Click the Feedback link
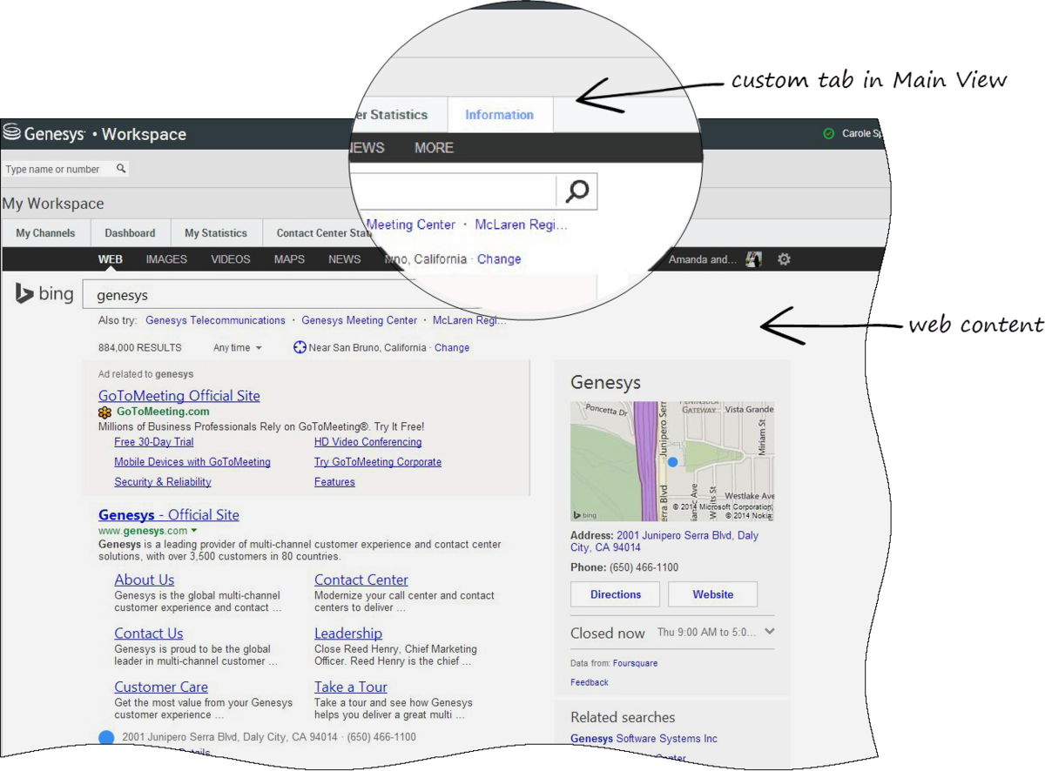 (590, 682)
